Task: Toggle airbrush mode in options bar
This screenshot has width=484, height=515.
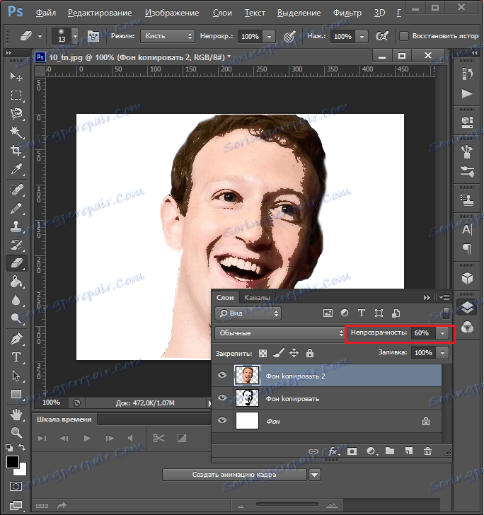Action: (x=381, y=36)
